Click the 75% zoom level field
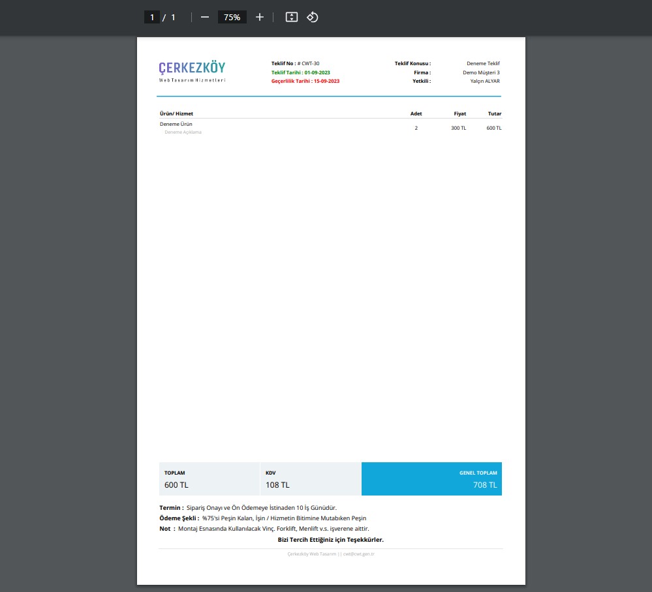The image size is (652, 592). 232,17
